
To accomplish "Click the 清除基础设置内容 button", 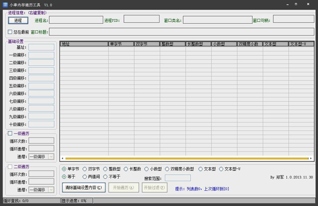I will click(84, 187).
